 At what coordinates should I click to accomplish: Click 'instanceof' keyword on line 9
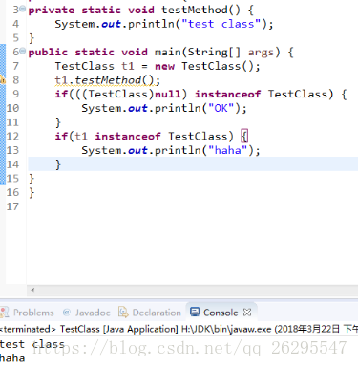[x=228, y=94]
